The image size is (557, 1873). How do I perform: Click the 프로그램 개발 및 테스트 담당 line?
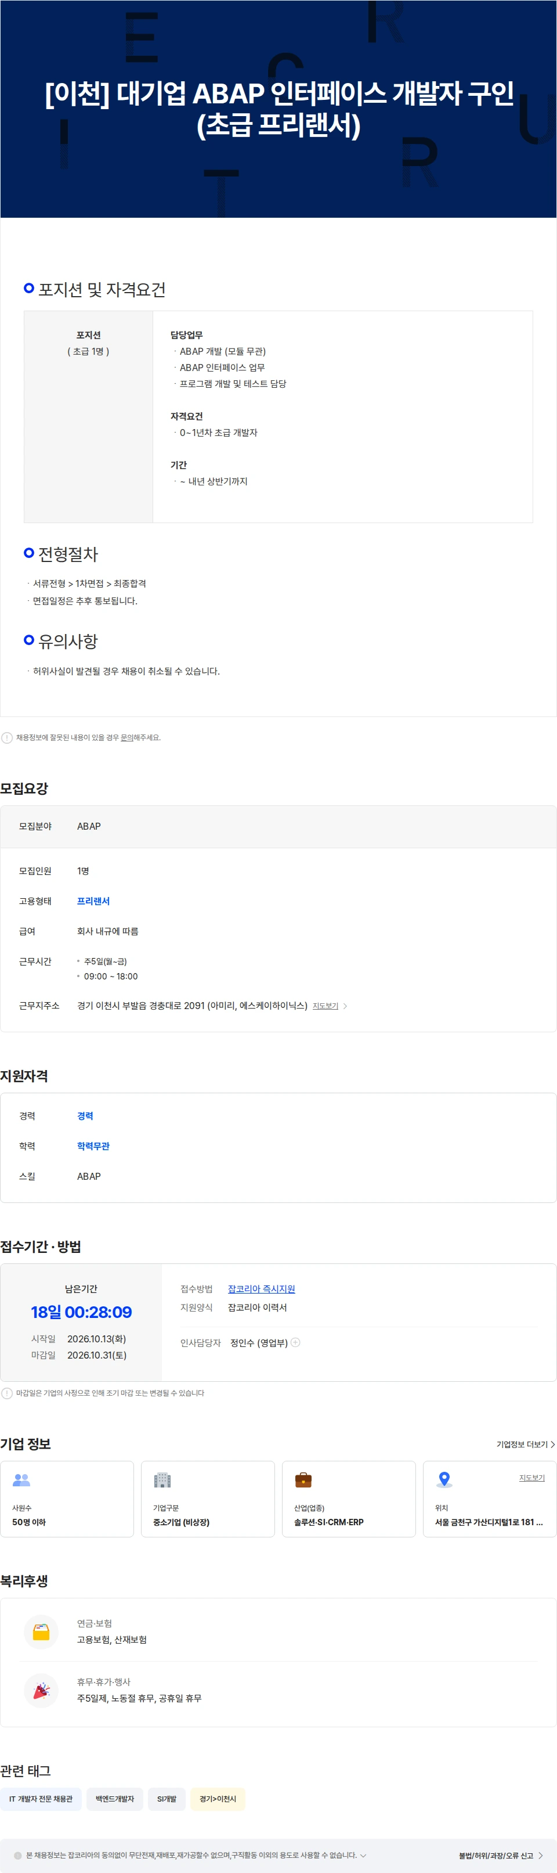(233, 383)
